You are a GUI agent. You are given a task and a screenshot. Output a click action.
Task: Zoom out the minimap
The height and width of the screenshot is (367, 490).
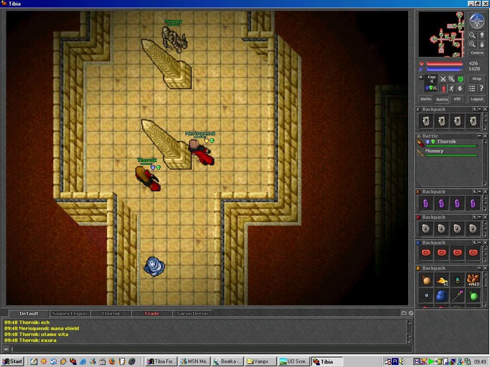pyautogui.click(x=472, y=35)
